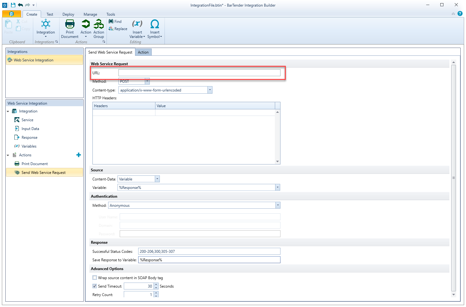Click the Action ribbon icon
Viewport: 466px width, 307px height.
(x=86, y=24)
